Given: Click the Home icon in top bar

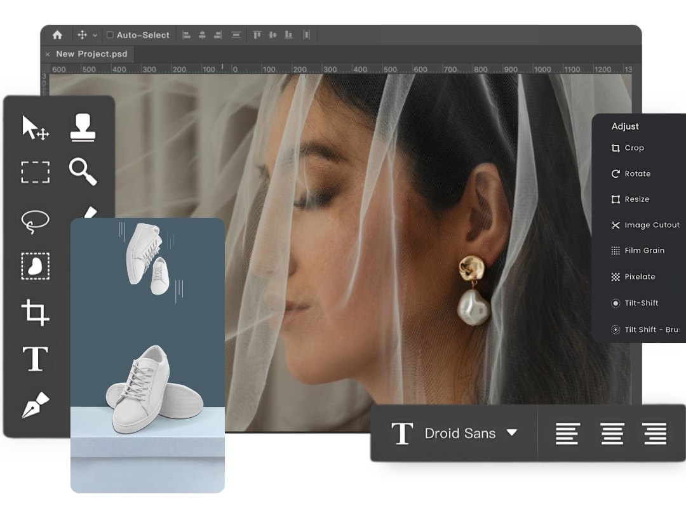Looking at the screenshot, I should 57,35.
